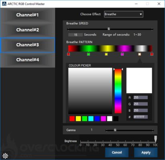Click the Breathe PATTERN gradient bar
Viewport: 165px width, 160px height.
click(110, 48)
